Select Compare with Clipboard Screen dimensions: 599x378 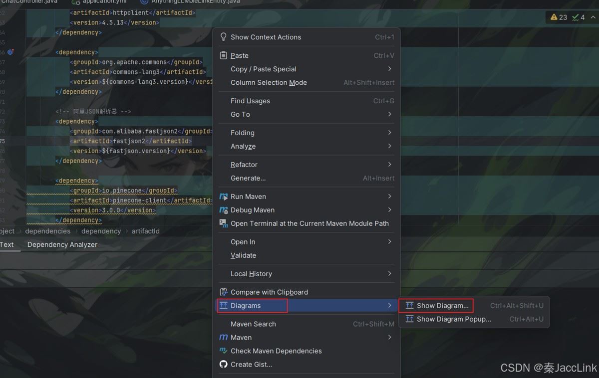pyautogui.click(x=307, y=292)
